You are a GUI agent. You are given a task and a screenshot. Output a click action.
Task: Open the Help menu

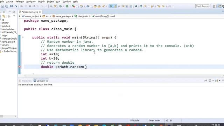[76, 1]
